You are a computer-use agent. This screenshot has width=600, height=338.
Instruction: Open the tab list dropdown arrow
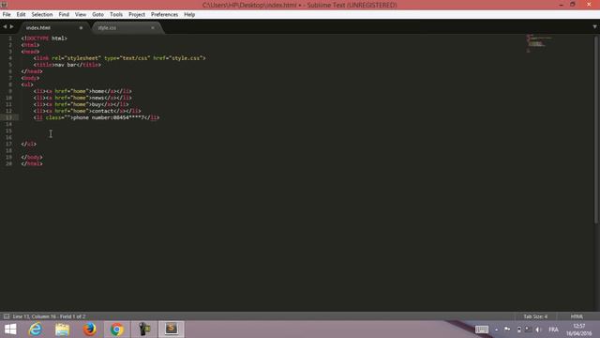pyautogui.click(x=594, y=27)
